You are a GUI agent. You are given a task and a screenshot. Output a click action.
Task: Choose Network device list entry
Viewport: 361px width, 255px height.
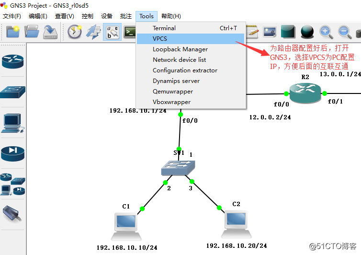(x=191, y=60)
